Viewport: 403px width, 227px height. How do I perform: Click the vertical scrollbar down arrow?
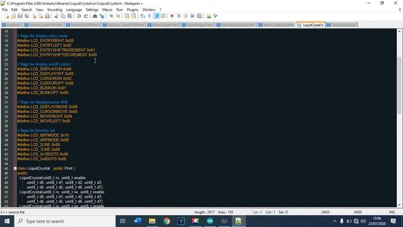(399, 205)
